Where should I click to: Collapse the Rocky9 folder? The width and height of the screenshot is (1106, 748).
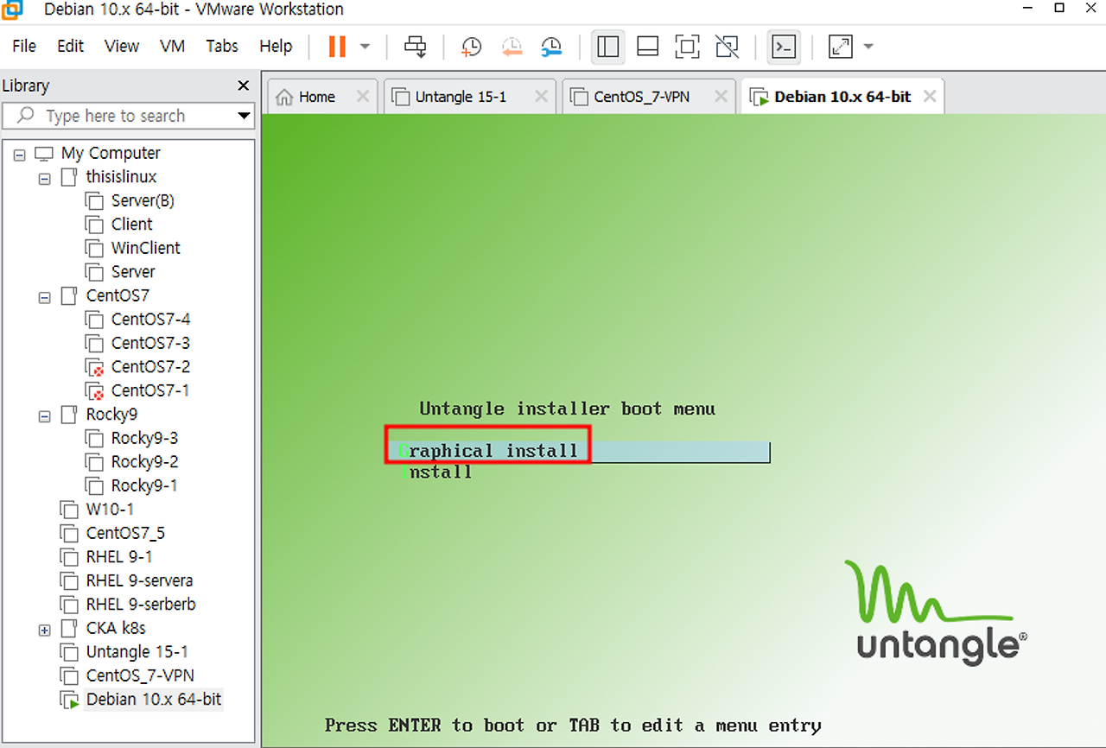tap(45, 415)
